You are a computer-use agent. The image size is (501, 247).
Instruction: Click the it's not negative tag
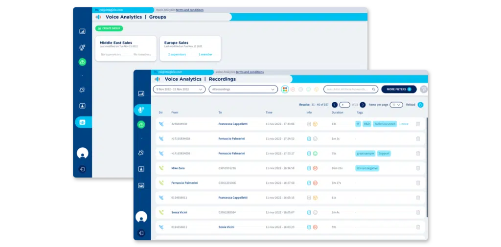tap(367, 168)
